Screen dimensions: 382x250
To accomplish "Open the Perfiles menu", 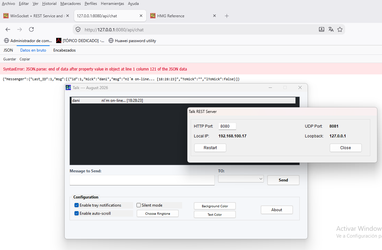I will (x=91, y=4).
